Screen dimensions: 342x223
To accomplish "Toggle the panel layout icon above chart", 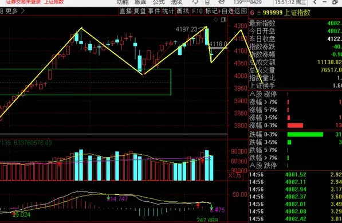I will (x=223, y=20).
